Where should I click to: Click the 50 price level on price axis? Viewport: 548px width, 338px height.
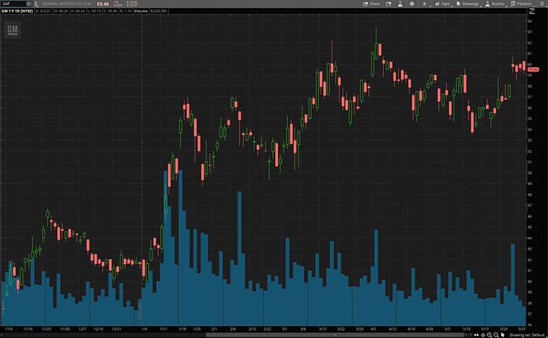pos(530,173)
